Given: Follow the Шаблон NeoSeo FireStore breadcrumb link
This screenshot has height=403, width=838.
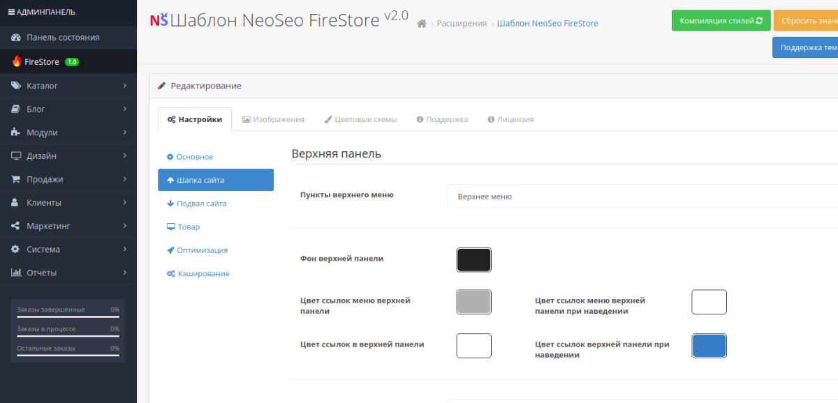Looking at the screenshot, I should [547, 24].
